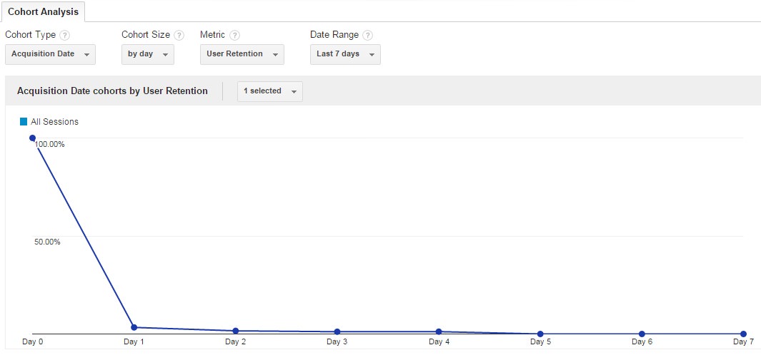Click the help icon next to Cohort Type
761x360 pixels.
[65, 35]
